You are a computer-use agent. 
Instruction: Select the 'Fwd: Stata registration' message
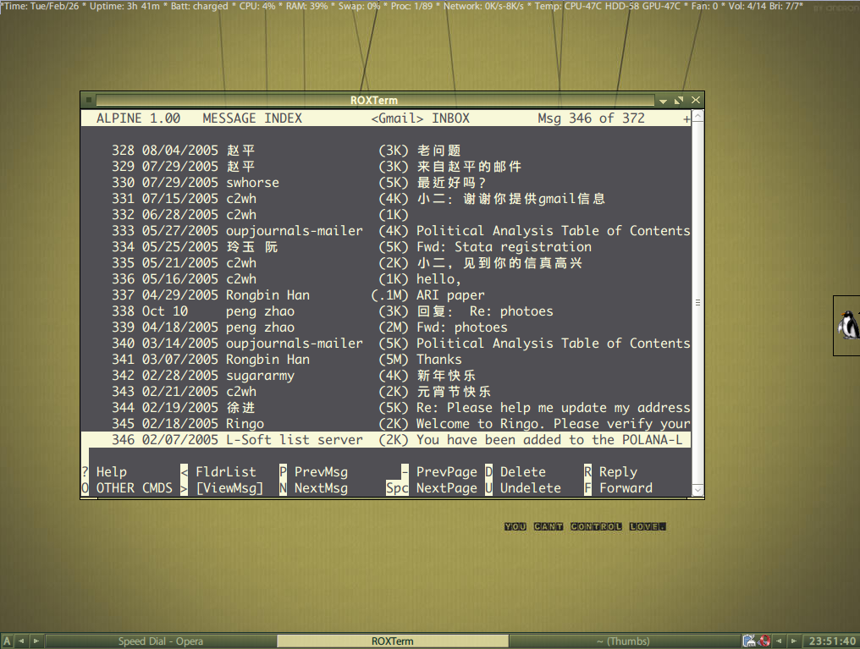coord(386,247)
